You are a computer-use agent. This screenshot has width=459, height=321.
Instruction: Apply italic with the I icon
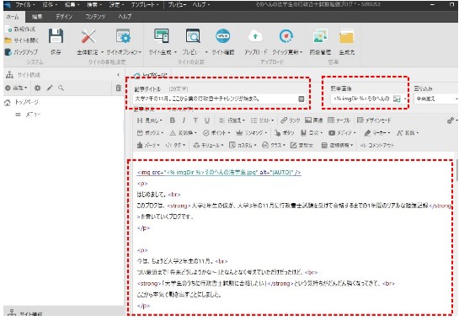[x=184, y=120]
